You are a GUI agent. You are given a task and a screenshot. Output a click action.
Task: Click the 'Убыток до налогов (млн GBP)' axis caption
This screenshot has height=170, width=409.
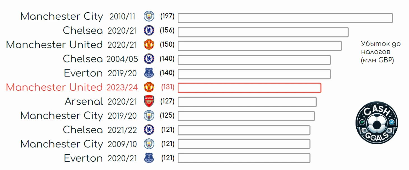(381, 52)
